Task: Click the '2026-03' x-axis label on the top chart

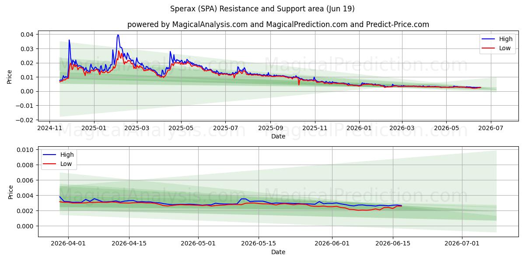Action: click(402, 128)
